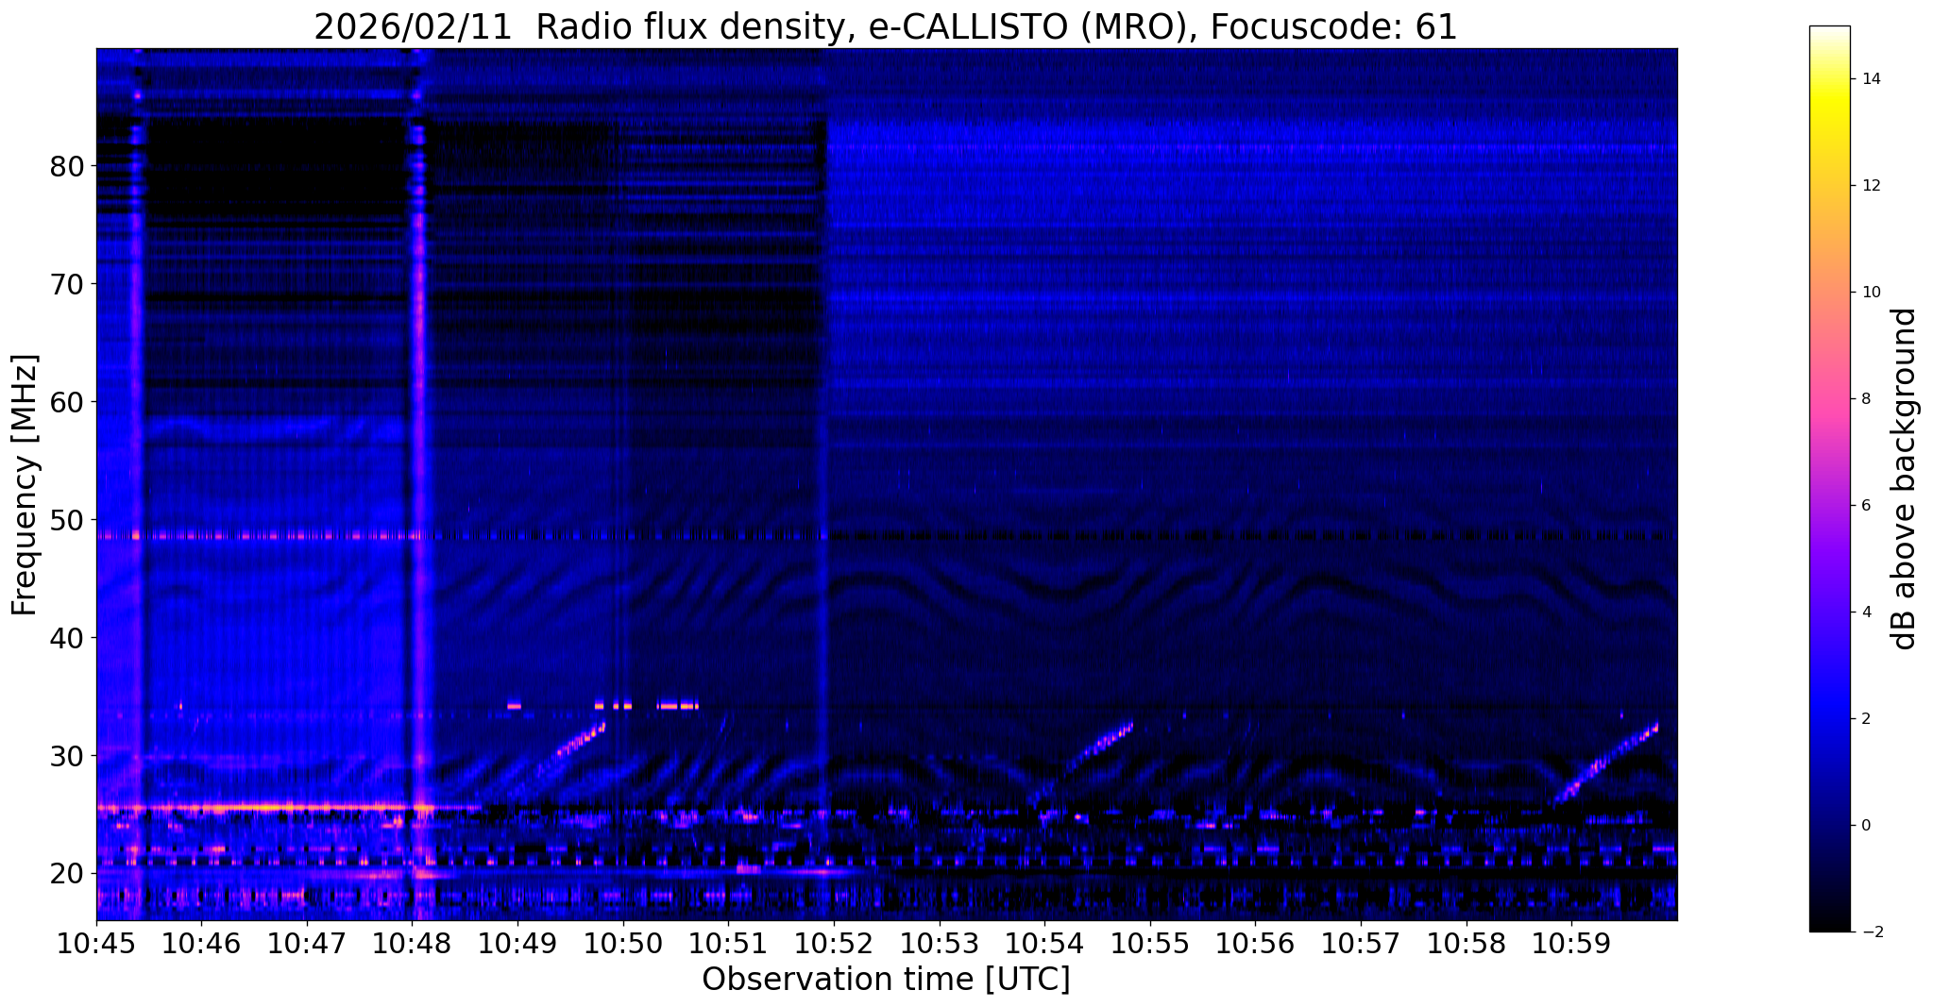Pick the 10:48 time tick label
Screen dimensions: 1933x1007
pos(412,943)
